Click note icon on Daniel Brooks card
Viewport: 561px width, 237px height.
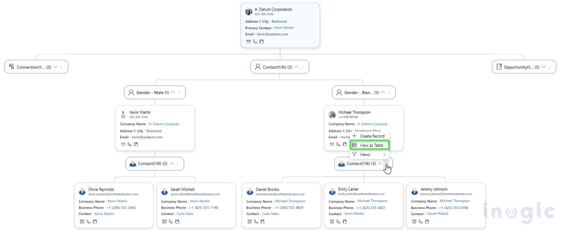click(x=263, y=221)
